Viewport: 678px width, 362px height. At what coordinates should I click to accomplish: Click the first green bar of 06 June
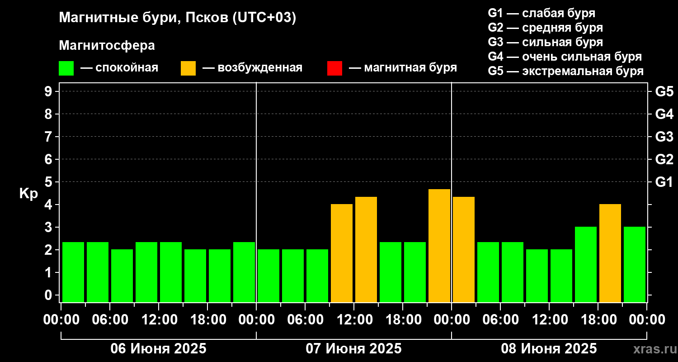(x=73, y=272)
